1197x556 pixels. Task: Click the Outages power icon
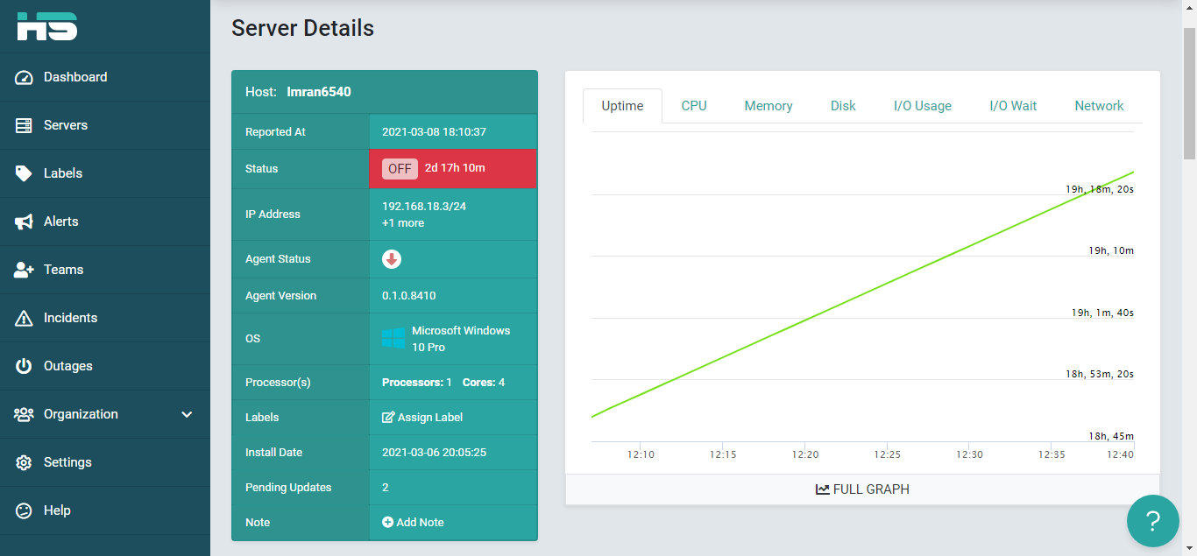[x=24, y=366]
